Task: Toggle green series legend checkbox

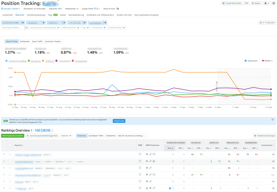Action: pos(29,61)
